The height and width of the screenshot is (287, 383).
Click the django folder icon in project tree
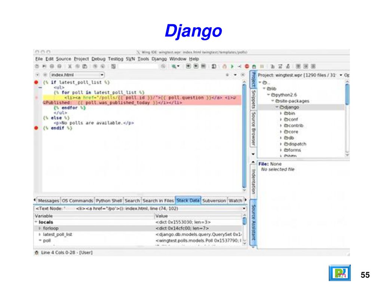282,107
